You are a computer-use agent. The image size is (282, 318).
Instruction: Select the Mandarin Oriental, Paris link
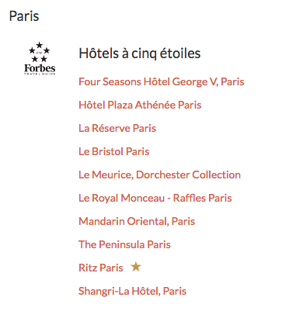pos(137,221)
